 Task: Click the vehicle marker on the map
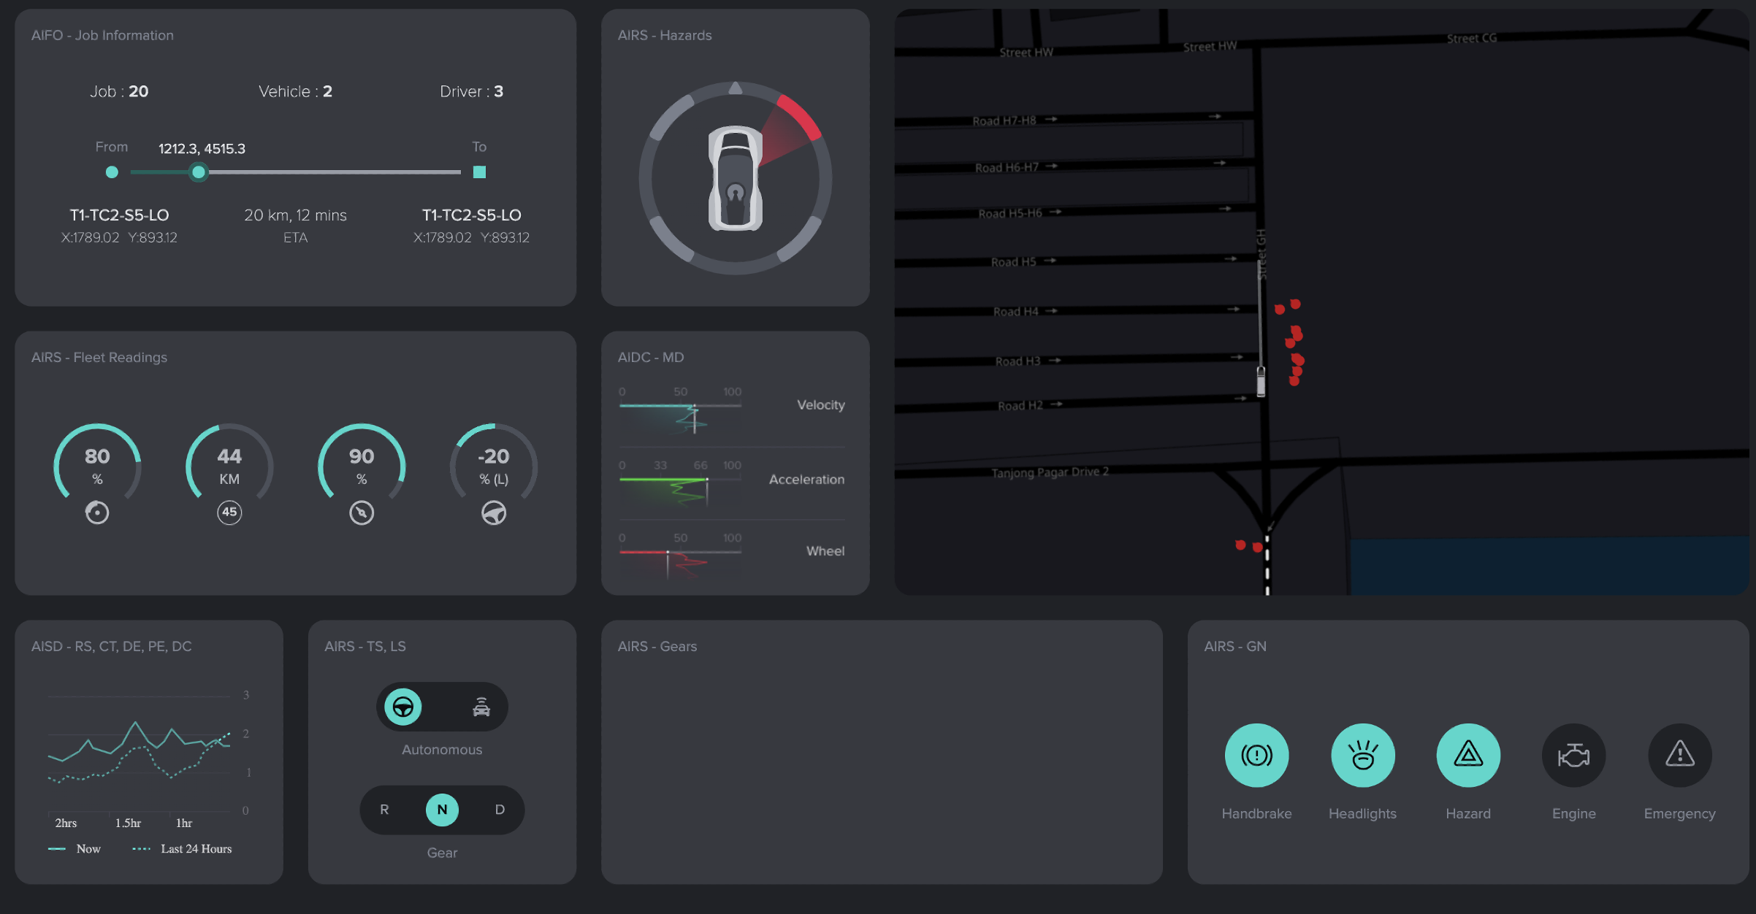[1261, 381]
